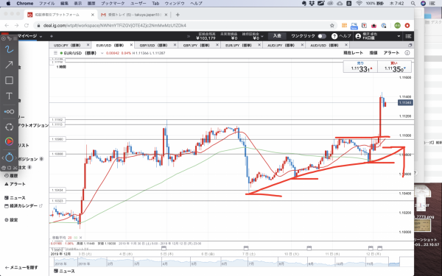
Task: Open the アラート alerts link above chart
Action: pos(391,53)
